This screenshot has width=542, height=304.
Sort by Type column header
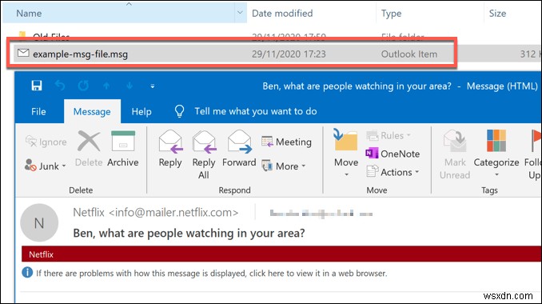pos(391,13)
